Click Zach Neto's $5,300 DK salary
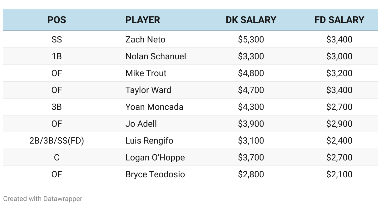This screenshot has width=381, height=206. pyautogui.click(x=251, y=40)
